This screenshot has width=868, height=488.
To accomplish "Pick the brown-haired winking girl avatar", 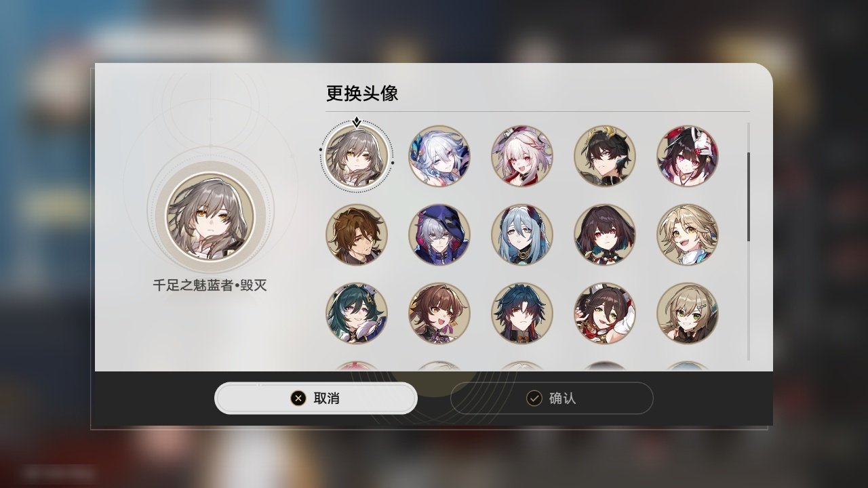I will point(439,313).
